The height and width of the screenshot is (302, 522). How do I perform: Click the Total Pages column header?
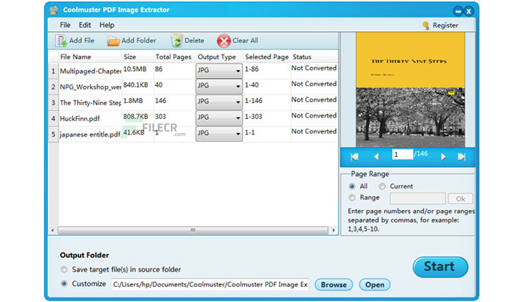174,57
